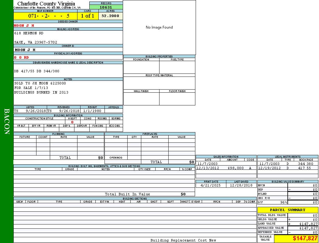Click the 'BUILDINGS BURNED IN 2013' note line

click(x=41, y=92)
